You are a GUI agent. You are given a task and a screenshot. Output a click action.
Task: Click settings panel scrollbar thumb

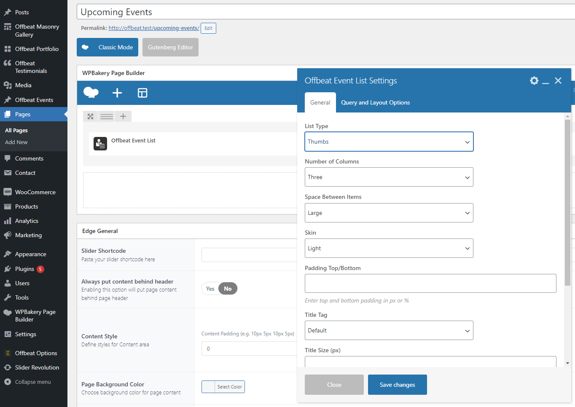567,202
